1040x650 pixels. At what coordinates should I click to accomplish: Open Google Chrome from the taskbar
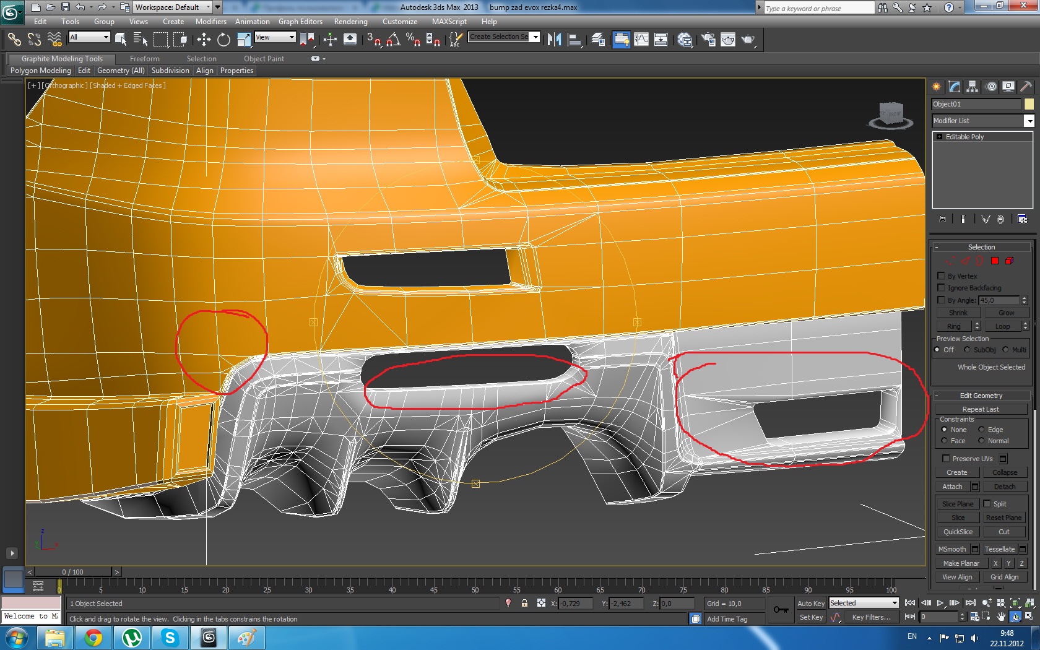pos(93,638)
